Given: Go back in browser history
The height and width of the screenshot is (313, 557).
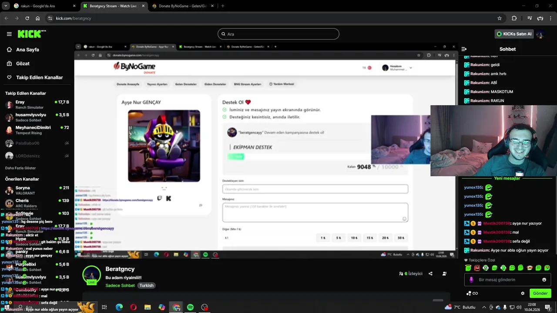Looking at the screenshot, I should (6, 18).
